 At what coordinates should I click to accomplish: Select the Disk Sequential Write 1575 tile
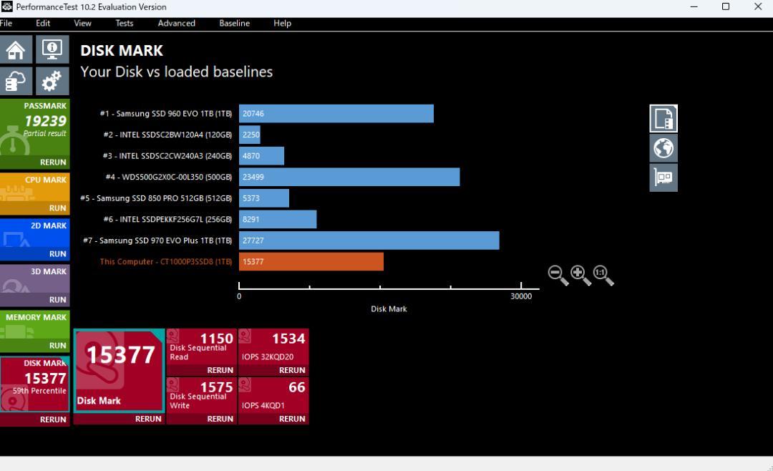(x=202, y=395)
